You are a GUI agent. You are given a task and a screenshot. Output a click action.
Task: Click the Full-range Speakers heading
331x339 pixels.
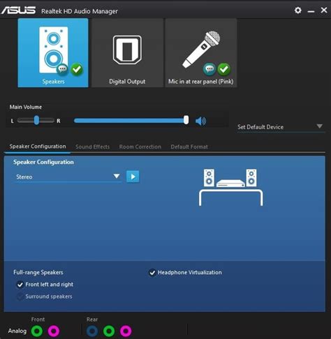pos(38,272)
